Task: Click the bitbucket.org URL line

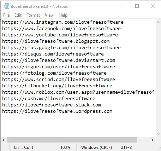Action: point(57,86)
